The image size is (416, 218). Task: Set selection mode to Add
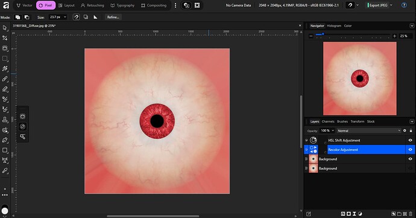pyautogui.click(x=17, y=17)
